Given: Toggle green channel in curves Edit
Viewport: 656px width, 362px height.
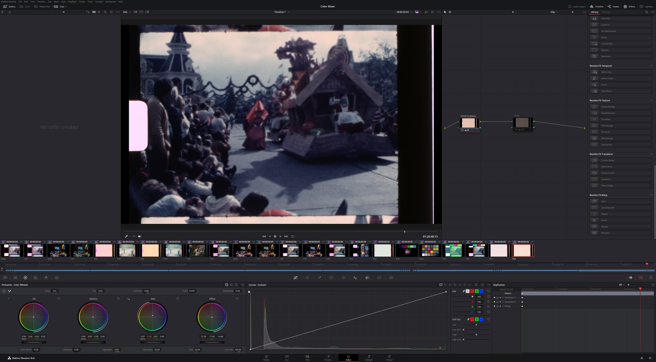Looking at the screenshot, I should pyautogui.click(x=477, y=291).
